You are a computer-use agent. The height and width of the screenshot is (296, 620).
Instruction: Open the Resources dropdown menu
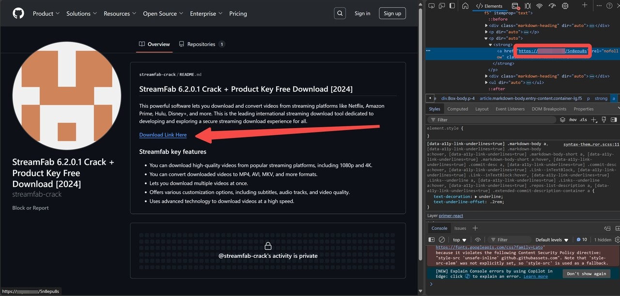pos(120,14)
